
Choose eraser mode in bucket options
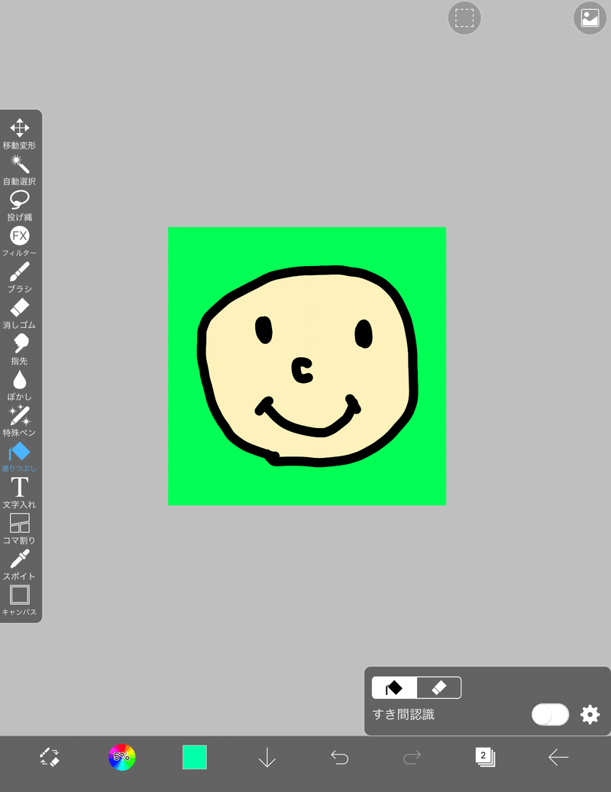(439, 688)
